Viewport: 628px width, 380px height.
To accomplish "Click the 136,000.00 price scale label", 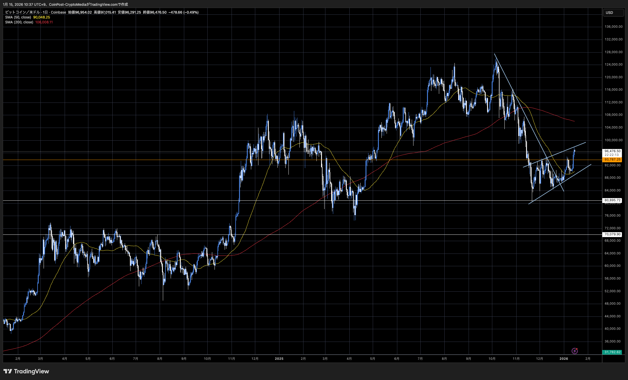I will click(614, 27).
